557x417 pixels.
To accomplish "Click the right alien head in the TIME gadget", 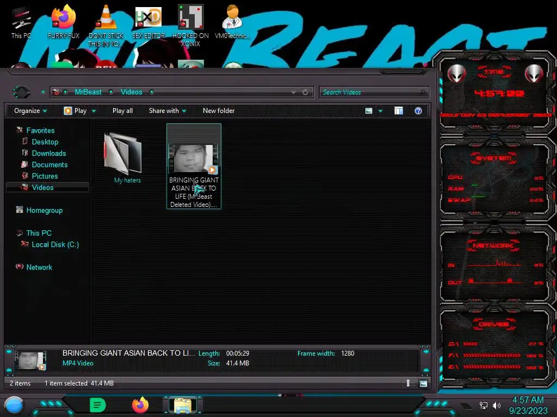I will coord(534,74).
